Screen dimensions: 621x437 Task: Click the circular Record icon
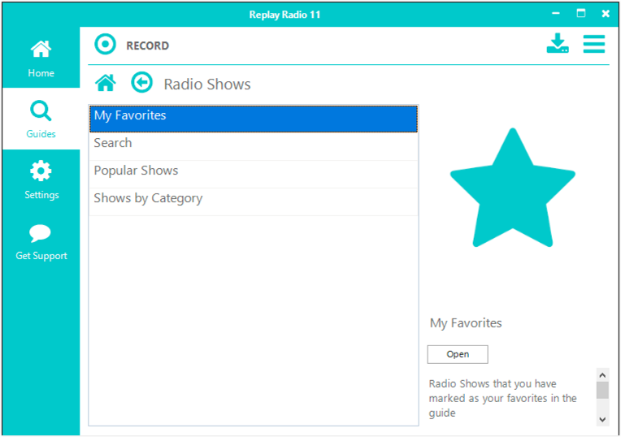[105, 45]
